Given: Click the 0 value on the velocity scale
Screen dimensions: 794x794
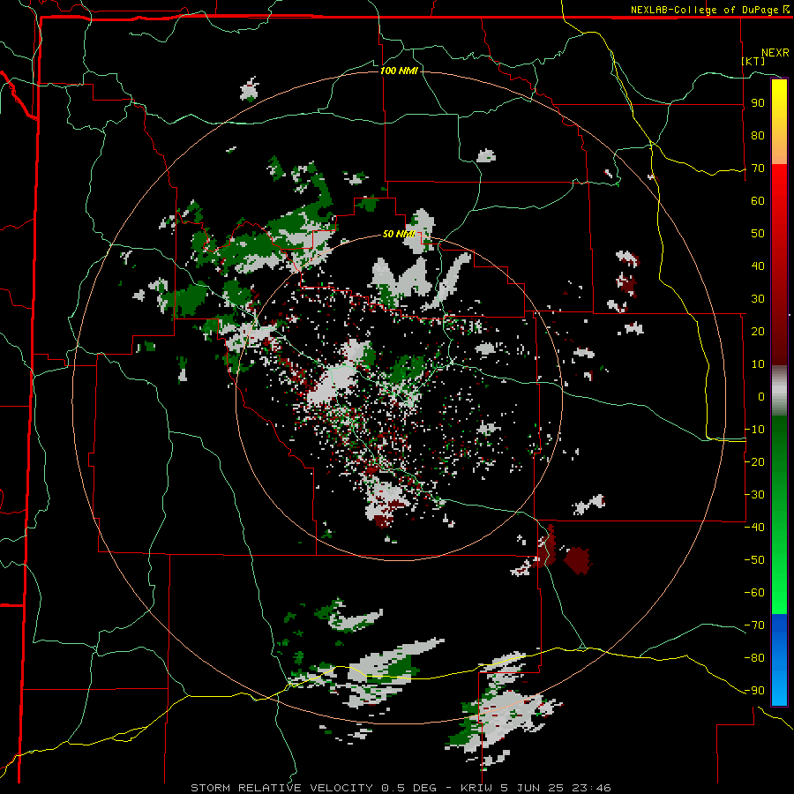Looking at the screenshot, I should pyautogui.click(x=761, y=397).
